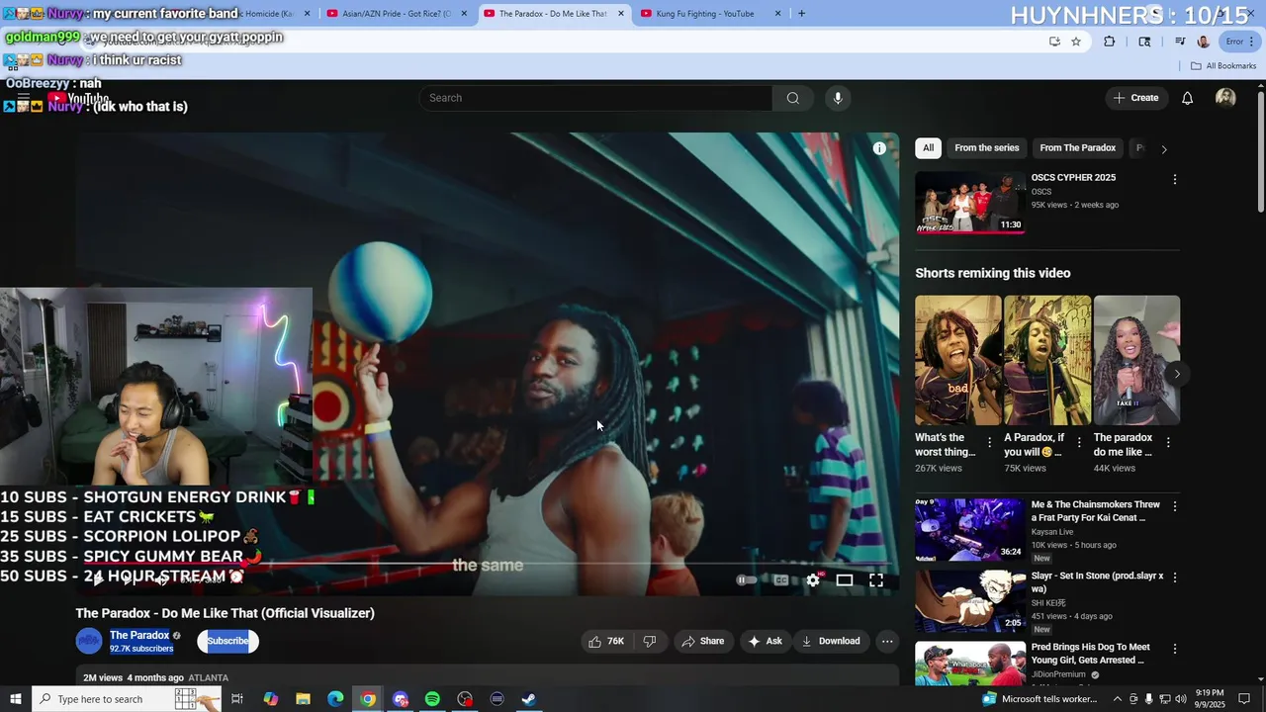Viewport: 1266px width, 712px height.
Task: Select 'From The Paradox' filter chip
Action: pos(1077,148)
